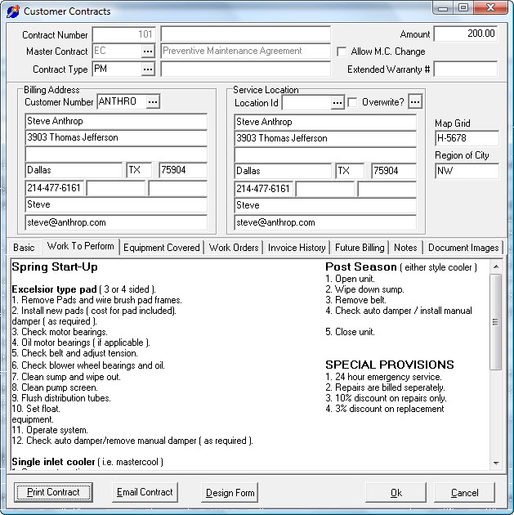
Task: Click the Master Contract field containing EC
Action: [117, 51]
